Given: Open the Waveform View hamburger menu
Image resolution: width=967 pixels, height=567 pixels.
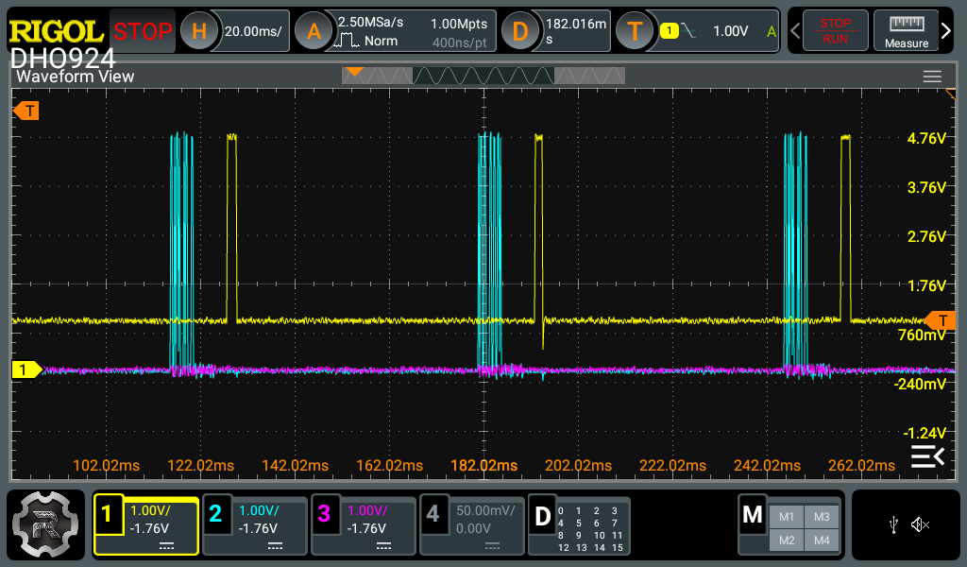Looking at the screenshot, I should pos(932,77).
